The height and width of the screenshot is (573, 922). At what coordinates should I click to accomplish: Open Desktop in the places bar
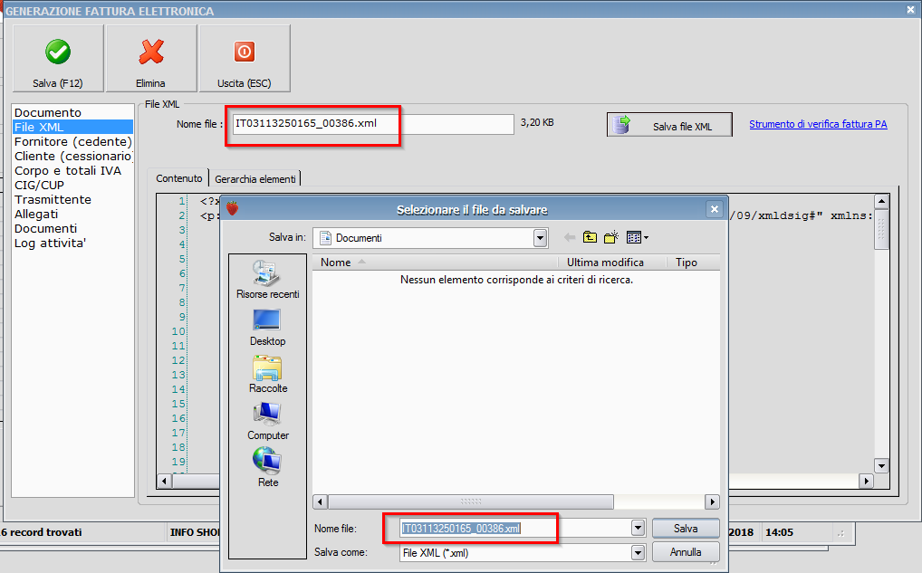[267, 328]
